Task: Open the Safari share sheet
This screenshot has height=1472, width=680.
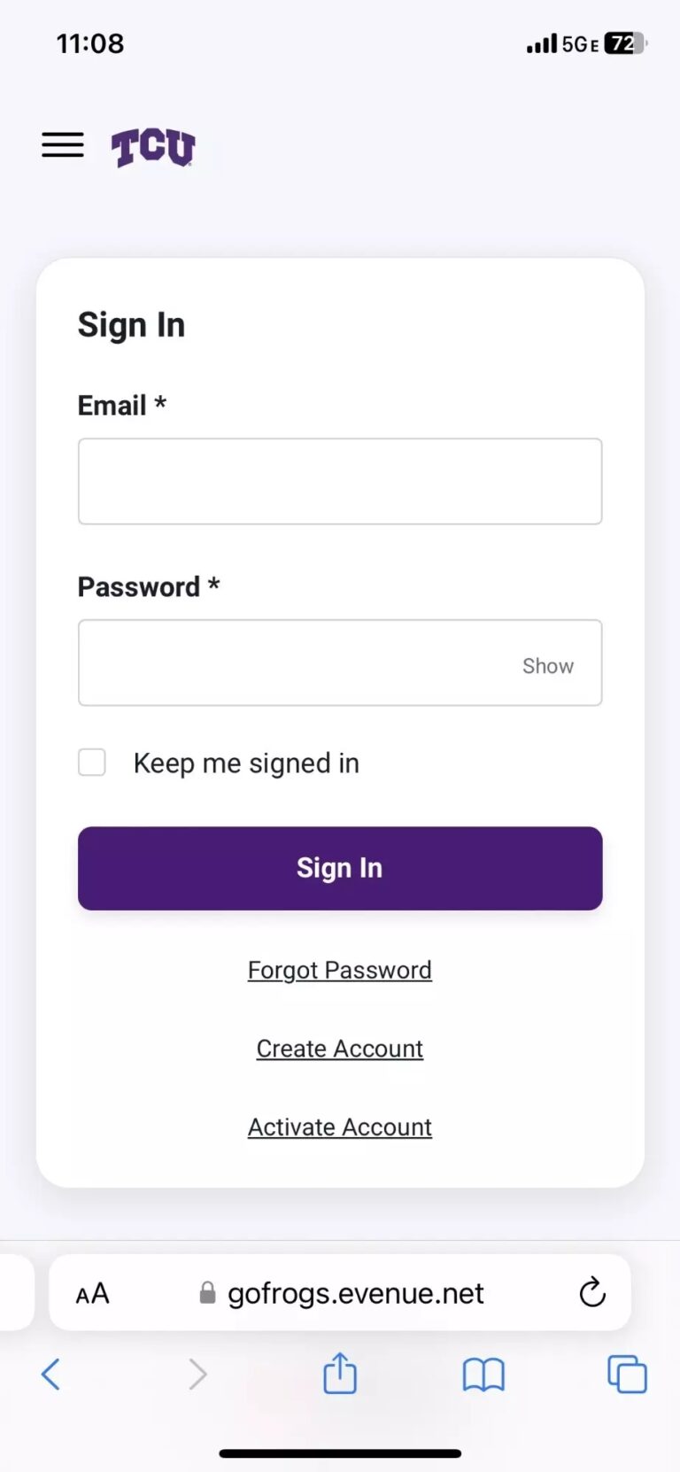Action: pyautogui.click(x=340, y=1374)
